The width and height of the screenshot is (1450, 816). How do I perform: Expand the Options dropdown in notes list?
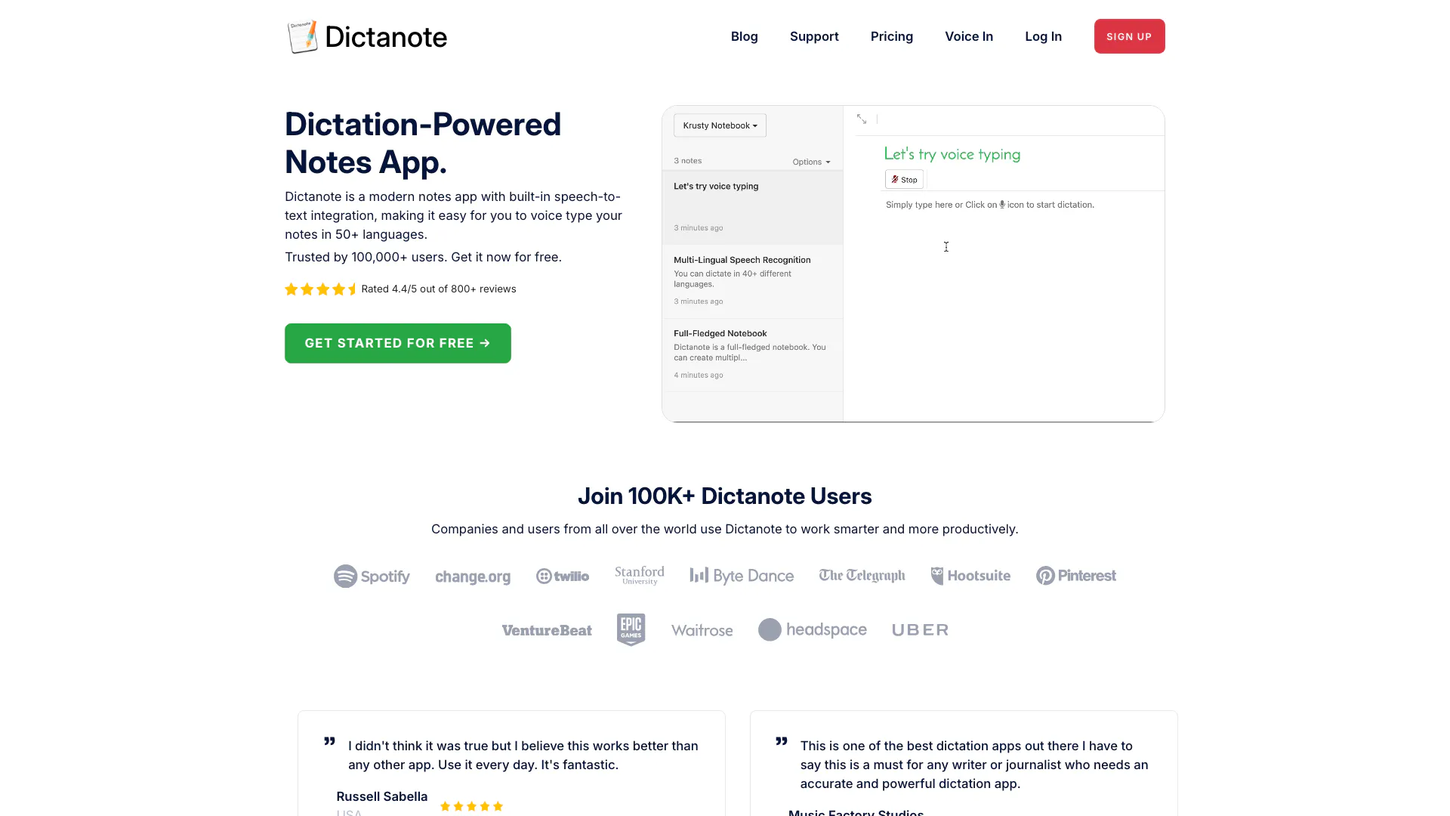[811, 162]
